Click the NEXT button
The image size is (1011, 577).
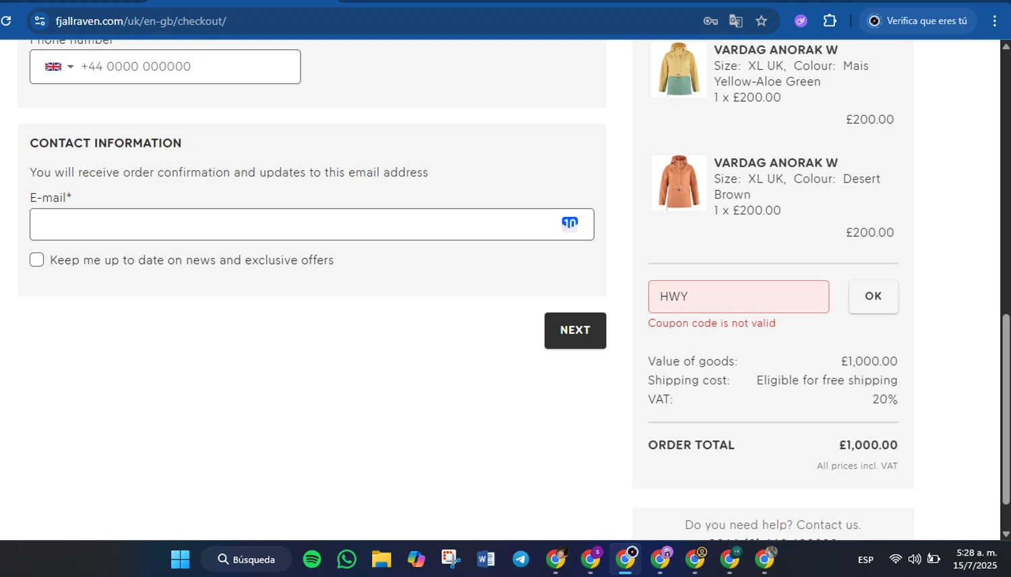(575, 331)
